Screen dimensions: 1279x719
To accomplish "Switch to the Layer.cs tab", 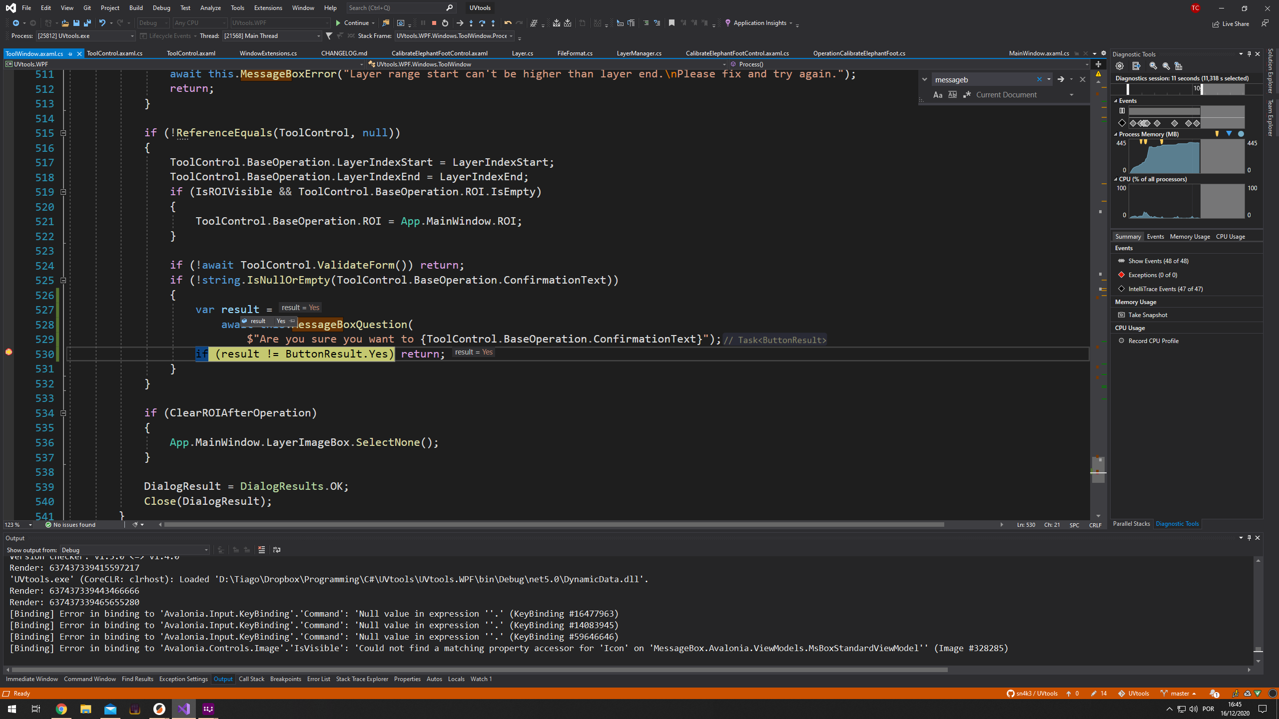I will tap(522, 53).
